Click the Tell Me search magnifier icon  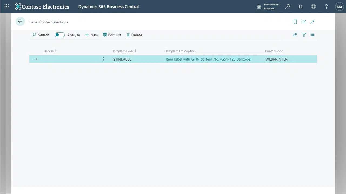[288, 6]
